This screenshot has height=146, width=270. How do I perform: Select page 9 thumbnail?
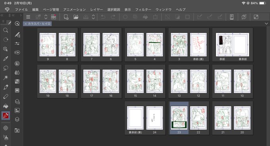48,45
